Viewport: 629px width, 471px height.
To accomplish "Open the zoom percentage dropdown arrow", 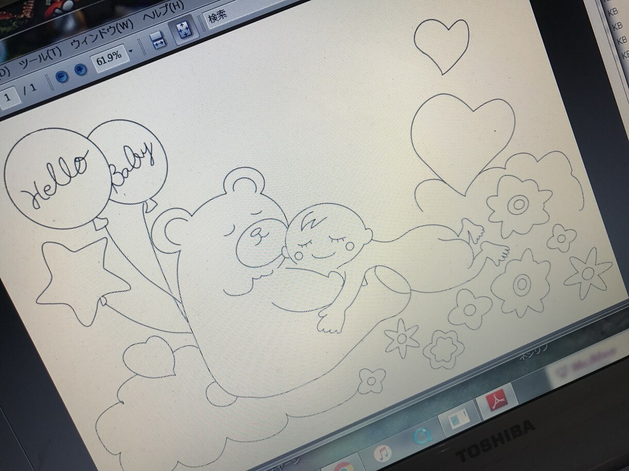I will [131, 51].
